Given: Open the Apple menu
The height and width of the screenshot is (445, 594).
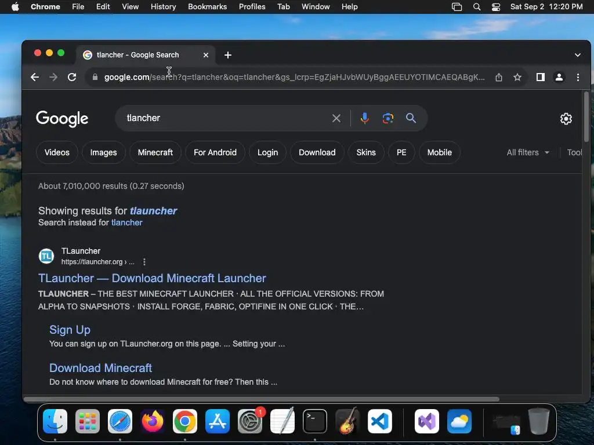Looking at the screenshot, I should pyautogui.click(x=15, y=7).
